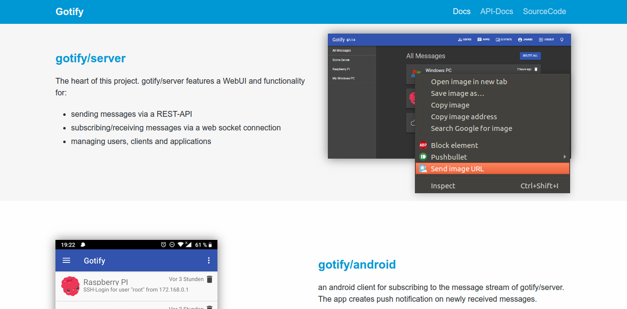Image resolution: width=627 pixels, height=309 pixels.
Task: Open the gotify/android heading link
Action: [x=357, y=265]
